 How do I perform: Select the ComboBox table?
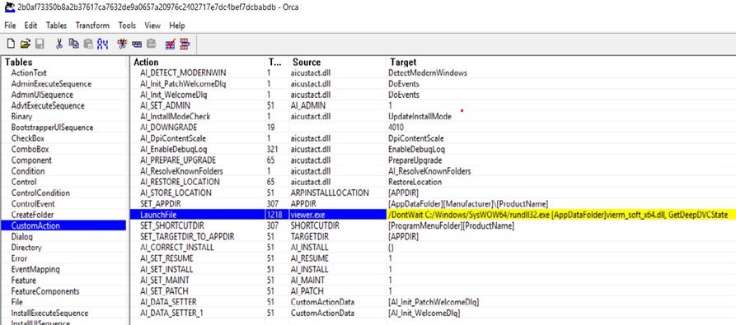click(30, 150)
